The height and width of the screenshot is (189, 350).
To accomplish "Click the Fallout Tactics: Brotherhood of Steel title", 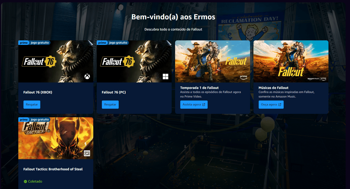I will [53, 169].
